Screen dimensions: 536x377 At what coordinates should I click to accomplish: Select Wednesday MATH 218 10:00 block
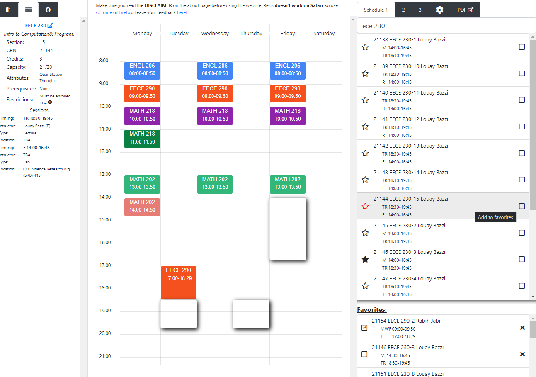tap(215, 116)
